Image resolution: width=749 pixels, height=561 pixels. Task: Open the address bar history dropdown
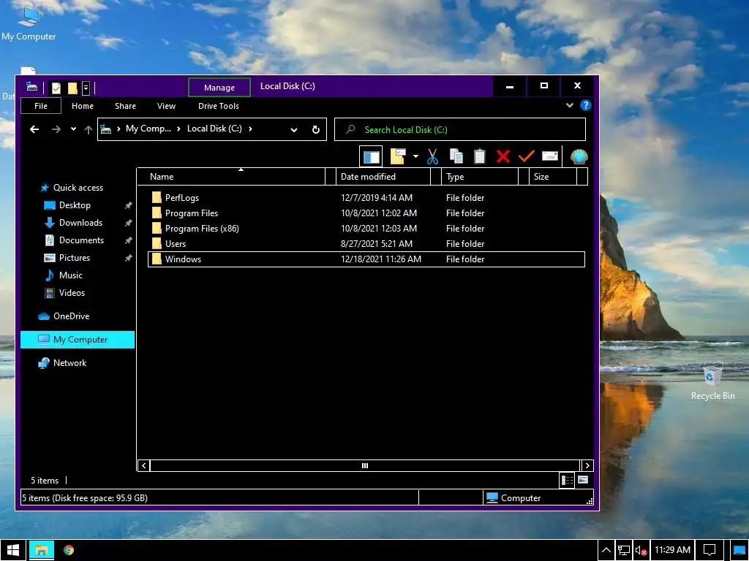point(294,130)
